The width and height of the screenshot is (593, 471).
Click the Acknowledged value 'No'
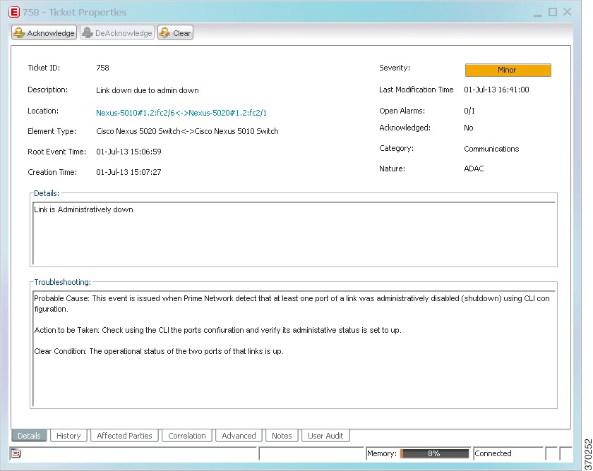tap(469, 128)
